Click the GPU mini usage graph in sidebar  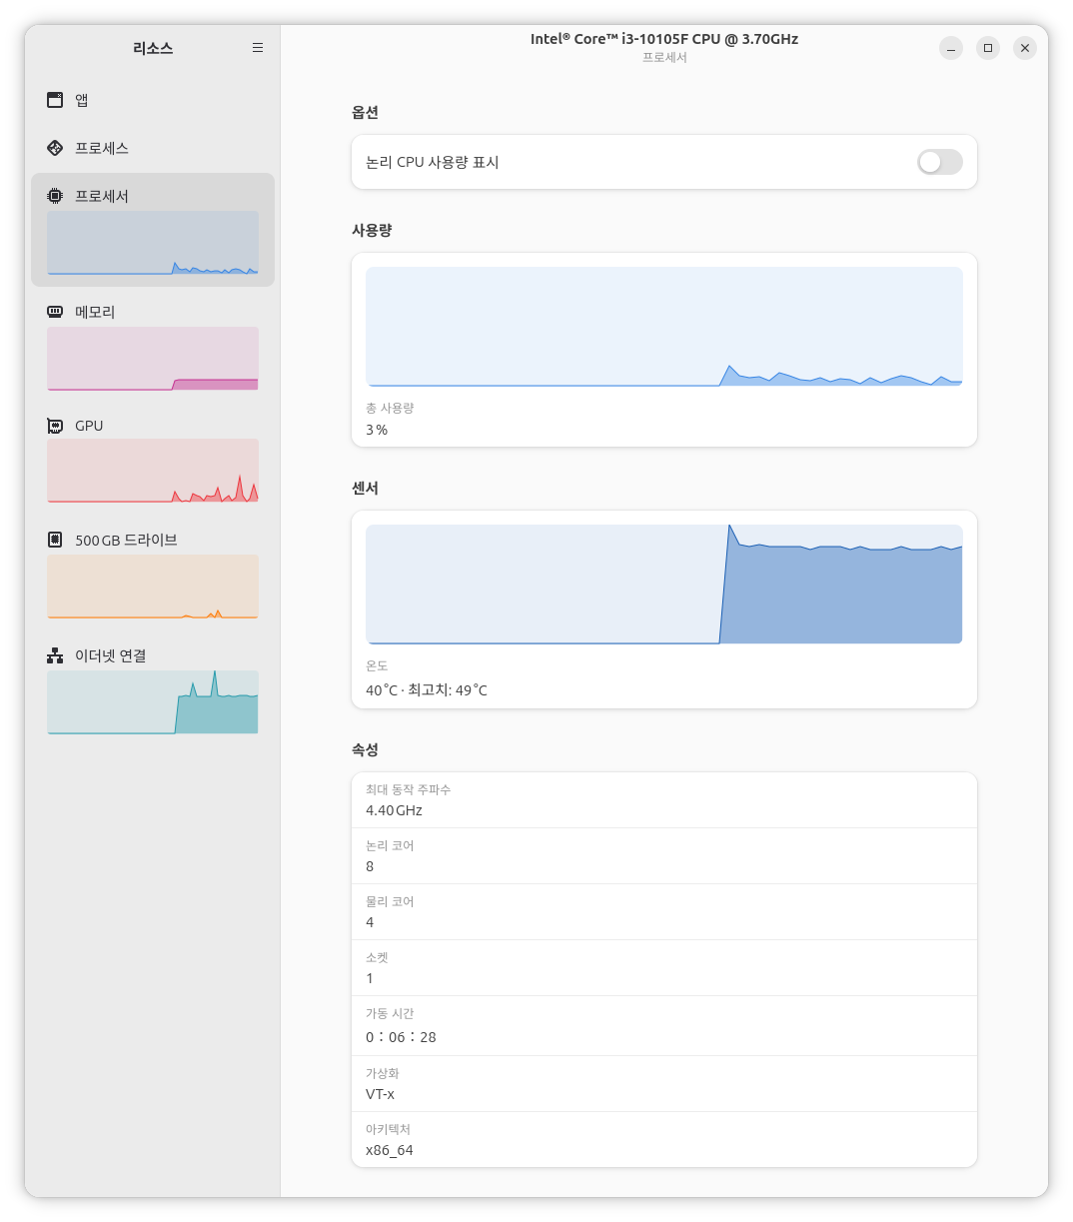point(153,471)
